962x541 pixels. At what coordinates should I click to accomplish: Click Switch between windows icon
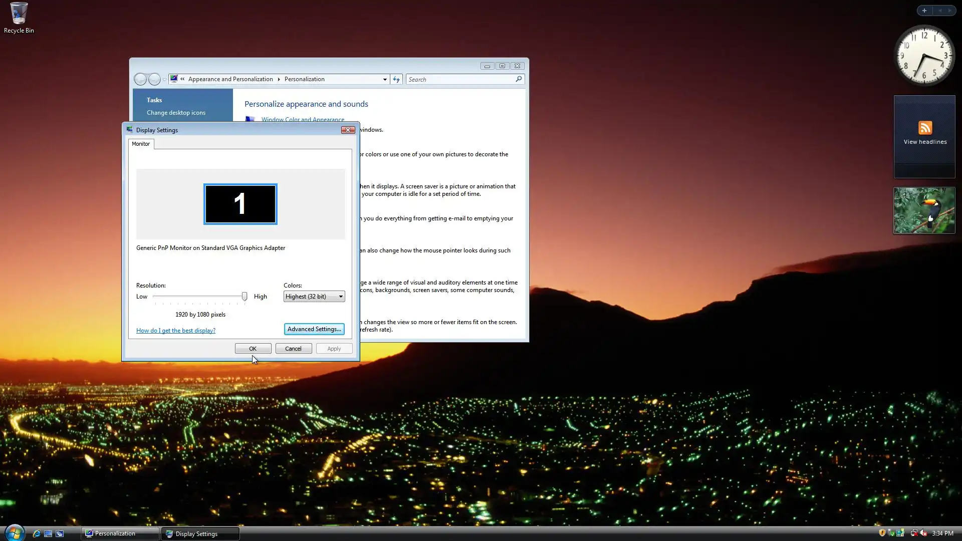[x=60, y=533]
